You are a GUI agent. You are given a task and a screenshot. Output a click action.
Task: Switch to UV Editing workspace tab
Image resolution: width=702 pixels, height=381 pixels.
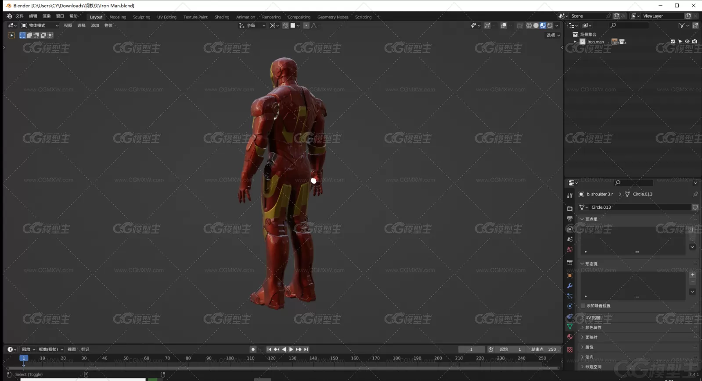point(167,17)
